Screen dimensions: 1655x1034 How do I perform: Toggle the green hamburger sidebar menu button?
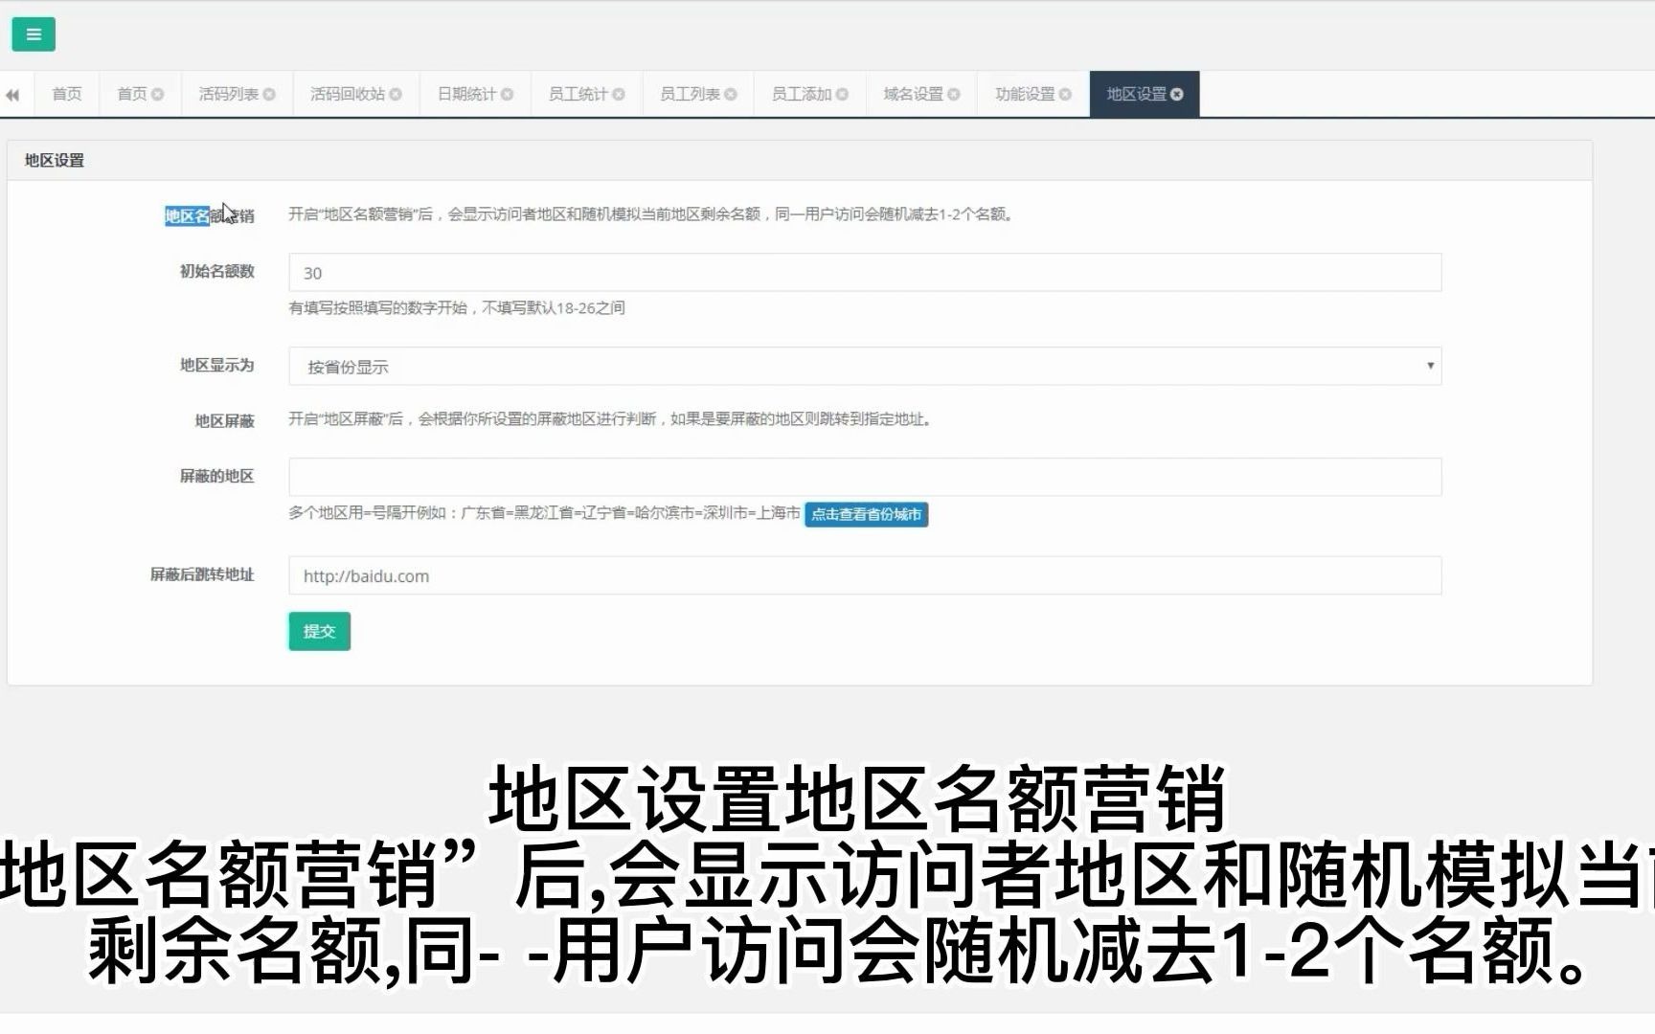pyautogui.click(x=34, y=34)
